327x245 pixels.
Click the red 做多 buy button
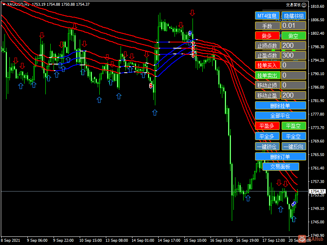point(267,36)
